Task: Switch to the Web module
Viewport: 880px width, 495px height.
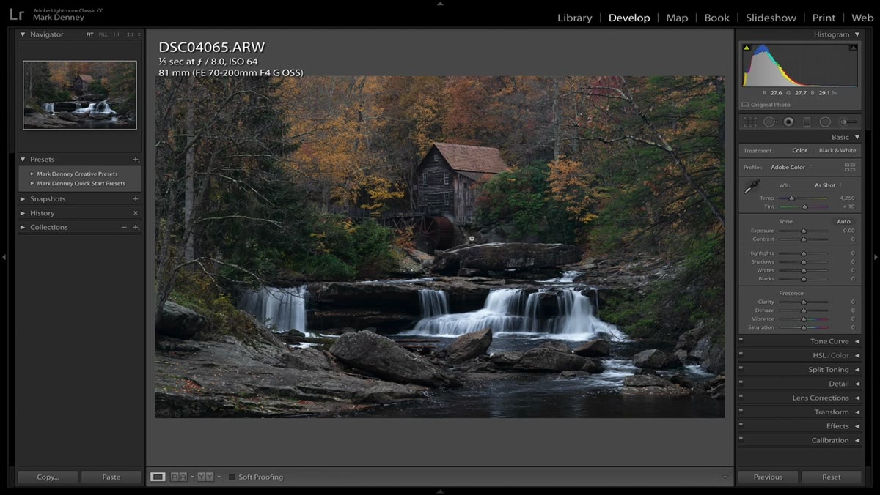Action: pyautogui.click(x=862, y=18)
